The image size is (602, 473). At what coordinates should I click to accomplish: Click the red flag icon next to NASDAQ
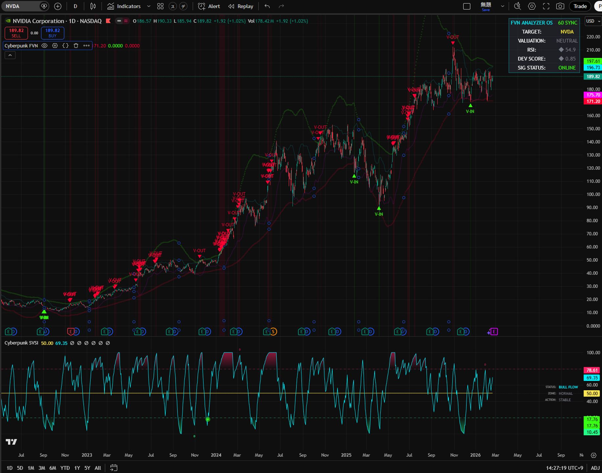tap(108, 21)
